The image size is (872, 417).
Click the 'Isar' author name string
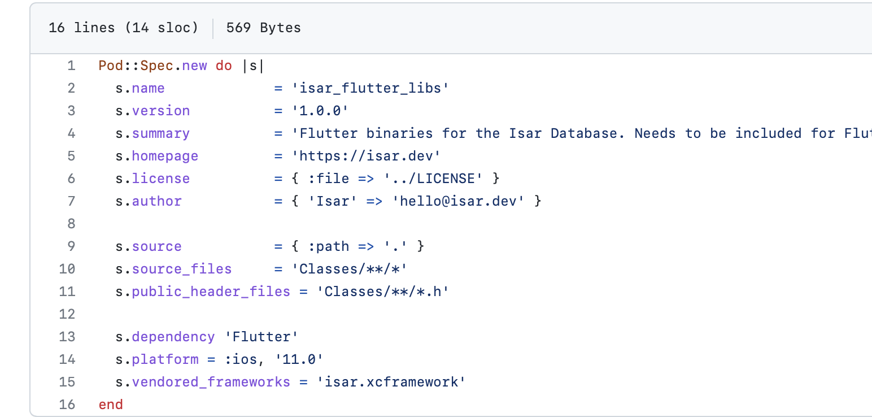(x=333, y=201)
